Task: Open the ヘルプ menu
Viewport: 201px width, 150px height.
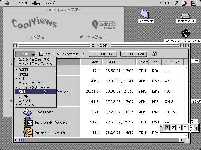Action: pos(50,3)
